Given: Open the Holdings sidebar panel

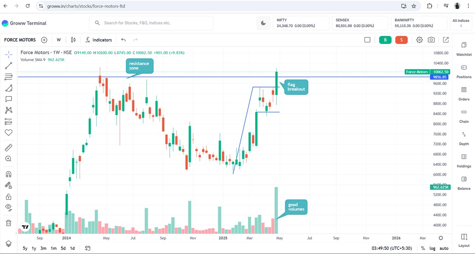Looking at the screenshot, I should 464,161.
